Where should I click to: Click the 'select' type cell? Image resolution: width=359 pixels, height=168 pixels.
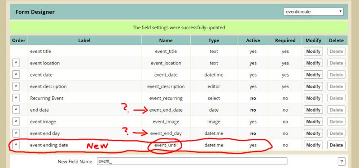[214, 98]
